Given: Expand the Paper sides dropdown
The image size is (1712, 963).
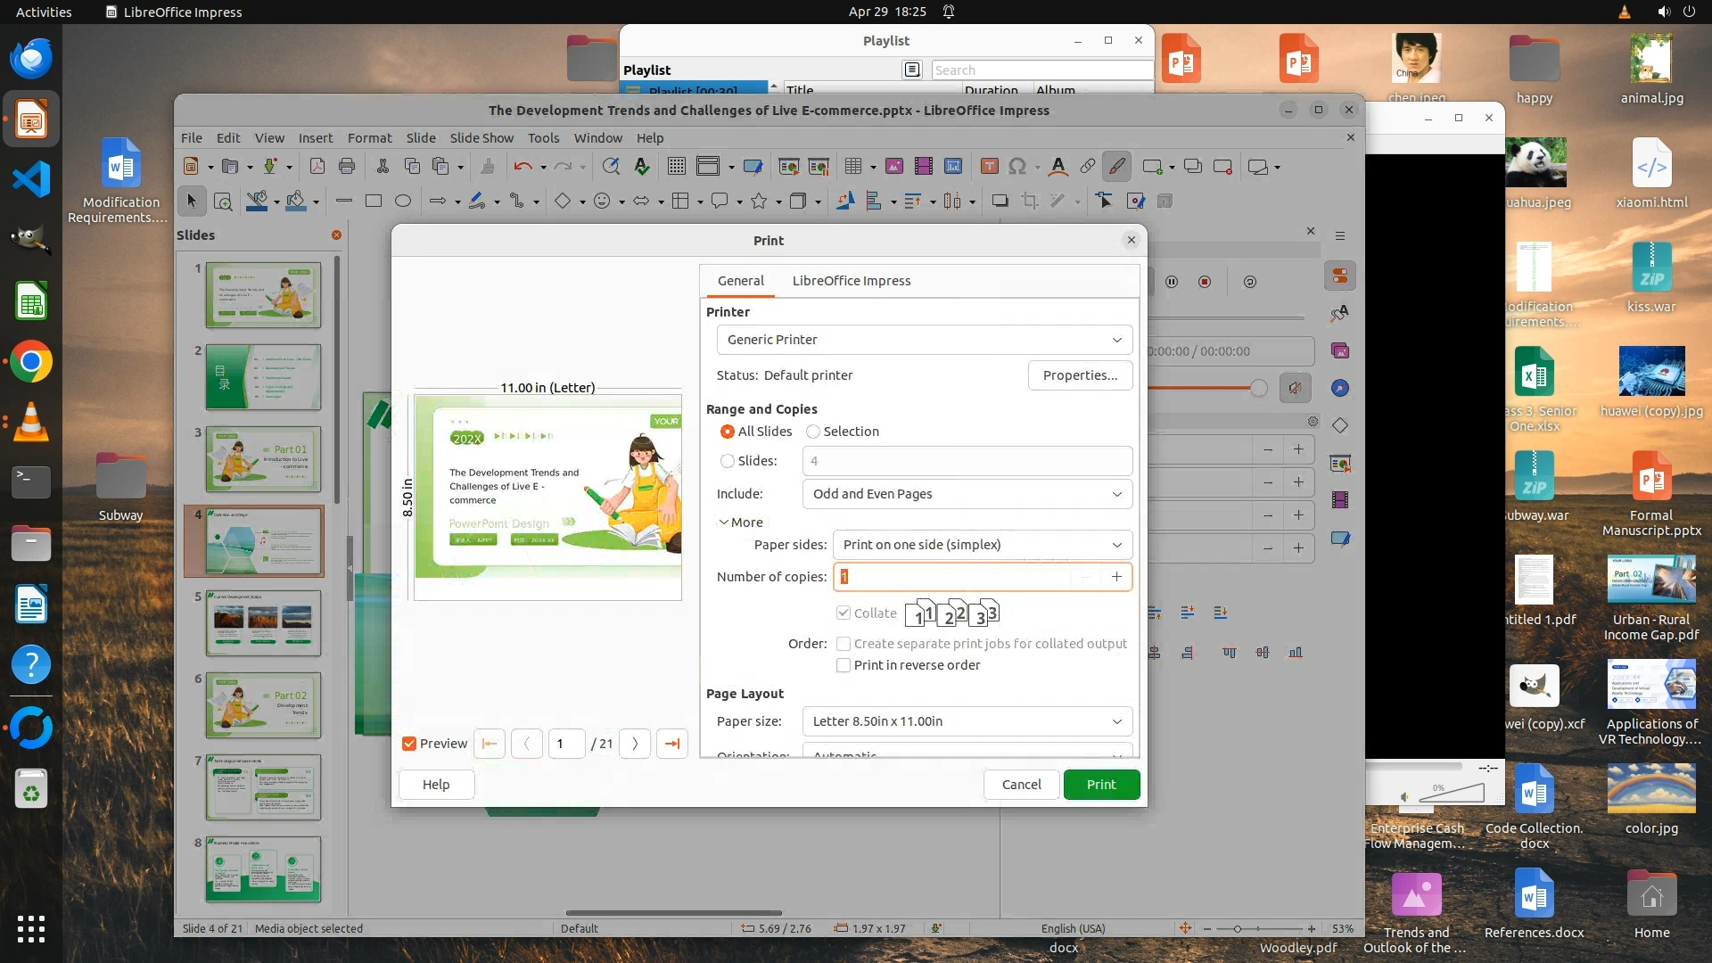Looking at the screenshot, I should (982, 545).
